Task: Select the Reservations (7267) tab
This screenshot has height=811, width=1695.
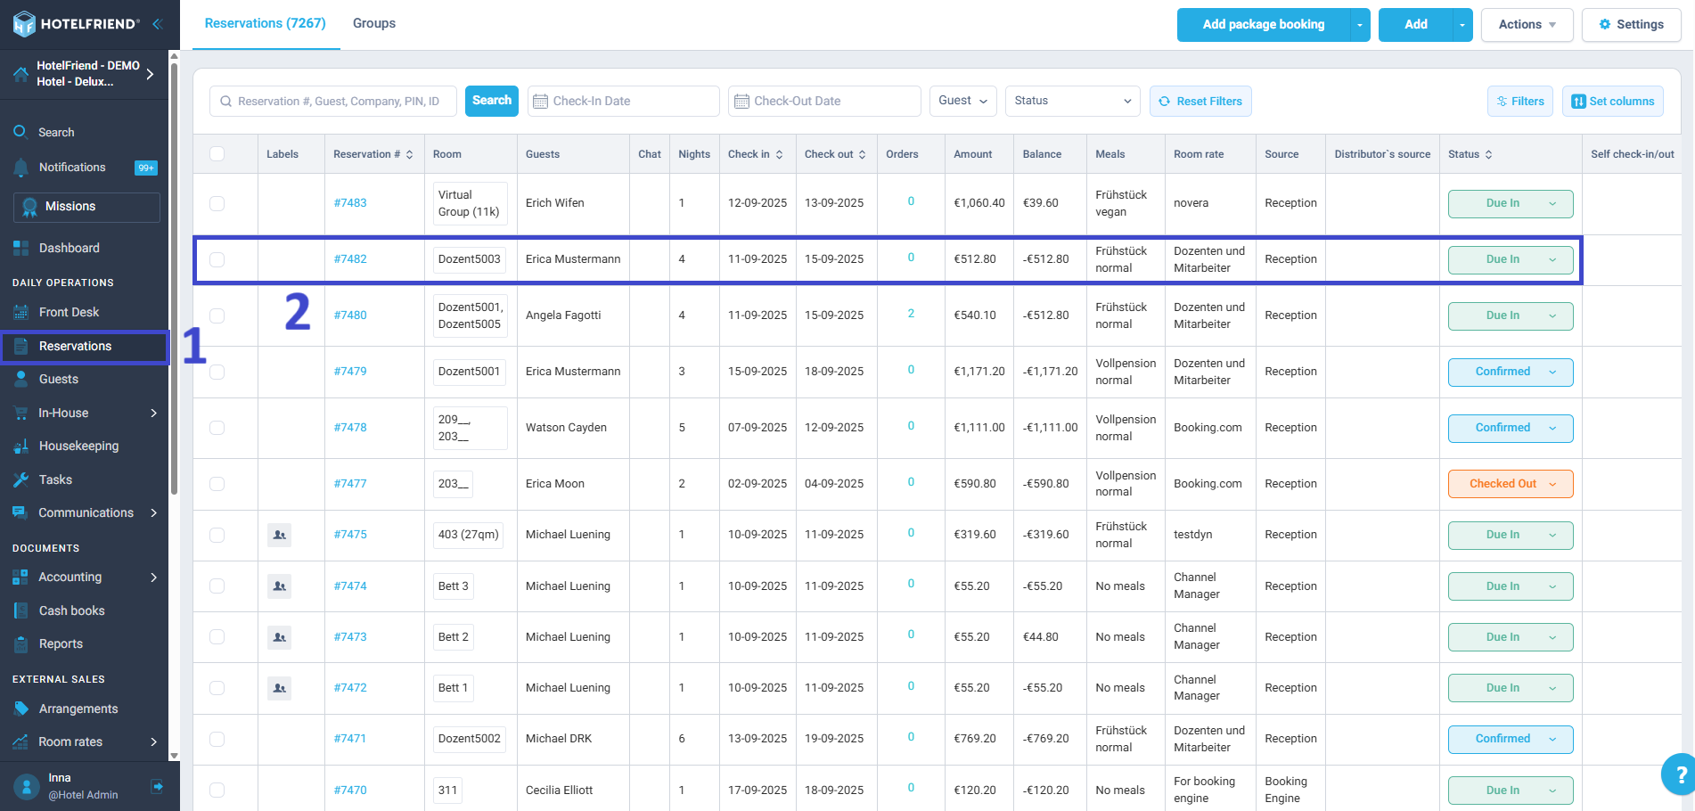Action: coord(265,23)
